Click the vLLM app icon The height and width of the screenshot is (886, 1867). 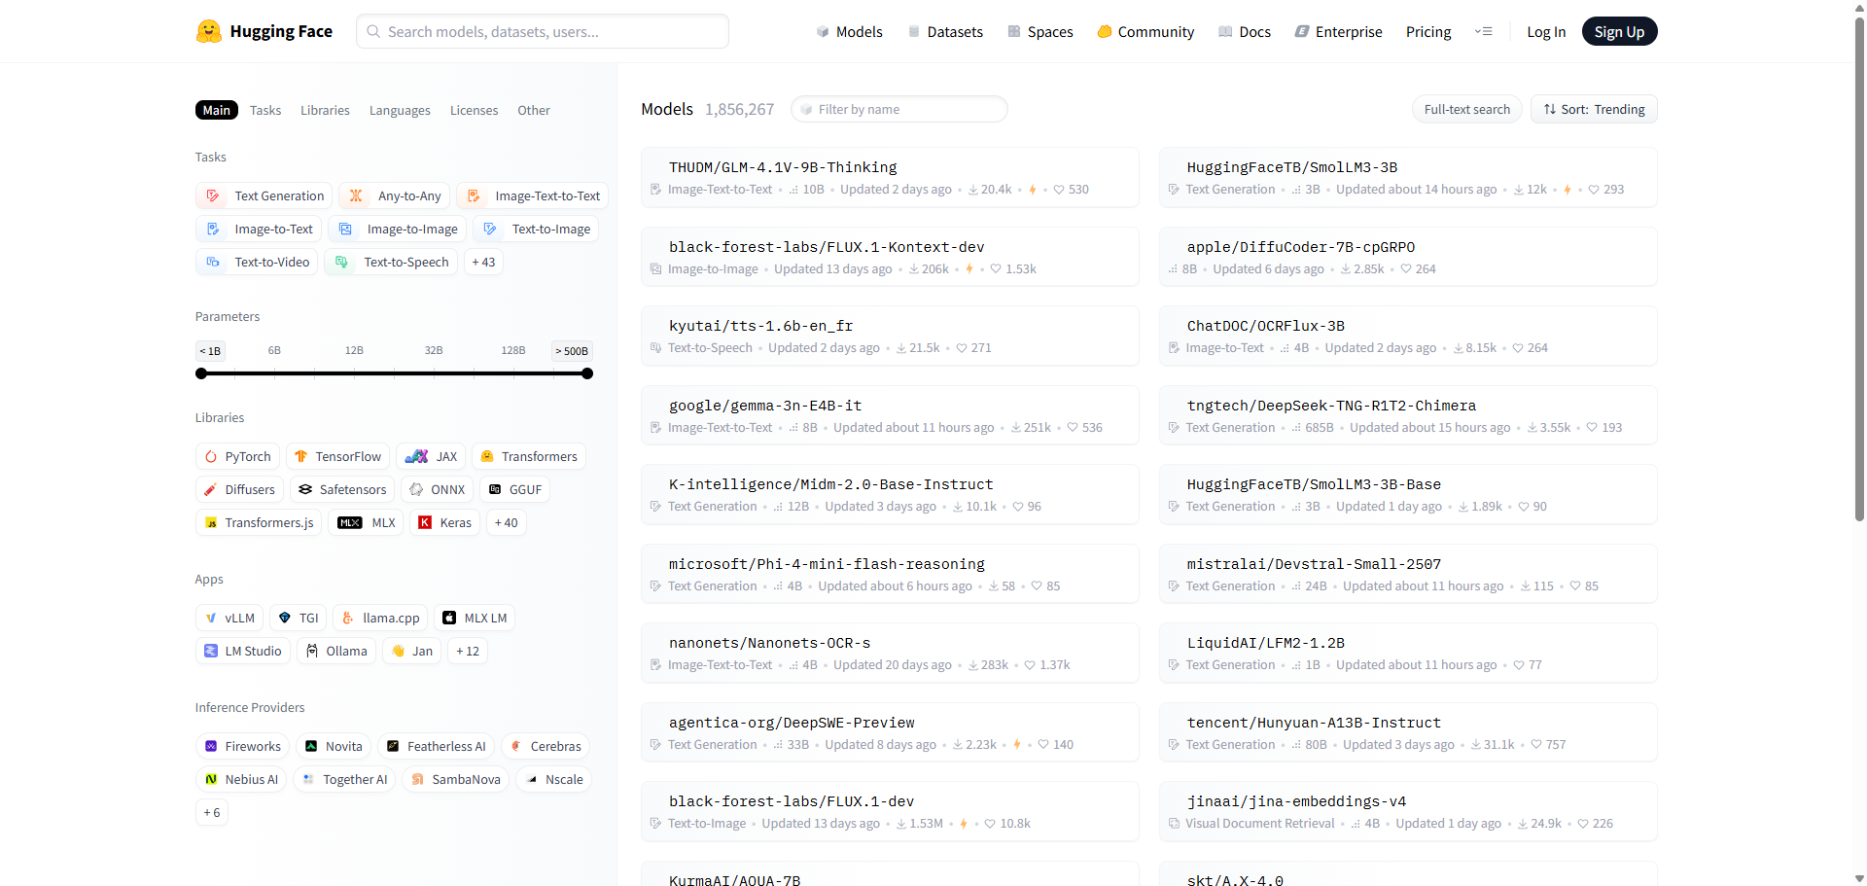pos(211,618)
